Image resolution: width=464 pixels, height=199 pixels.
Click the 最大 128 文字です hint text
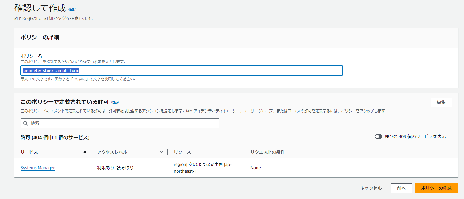coord(78,79)
